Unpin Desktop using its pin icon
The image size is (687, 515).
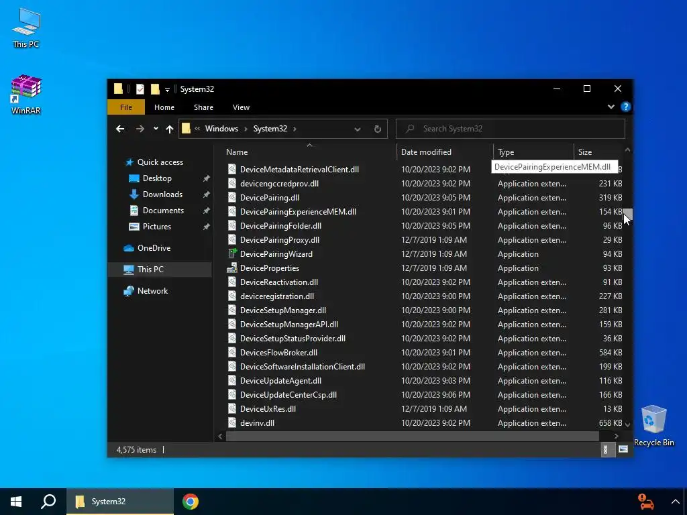point(206,178)
